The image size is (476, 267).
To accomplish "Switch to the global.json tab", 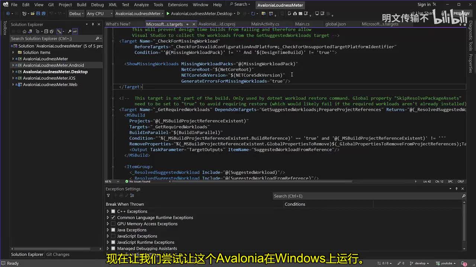I will tap(335, 24).
